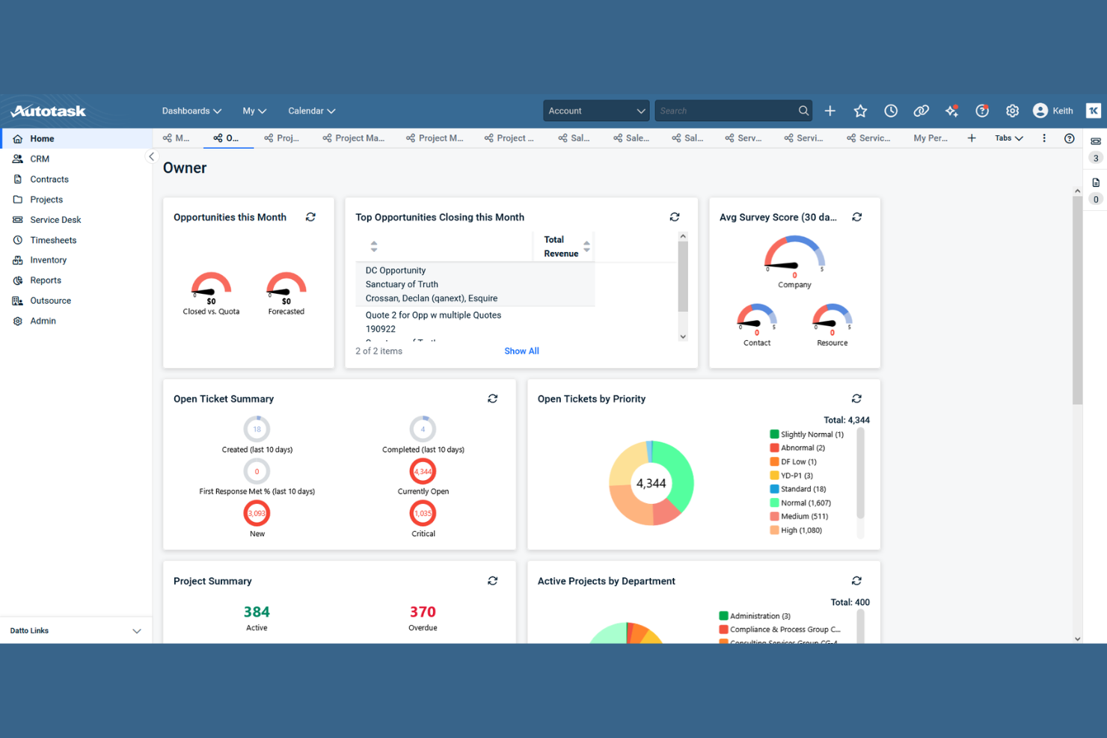Open the Account search type dropdown
1107x738 pixels.
tap(596, 111)
